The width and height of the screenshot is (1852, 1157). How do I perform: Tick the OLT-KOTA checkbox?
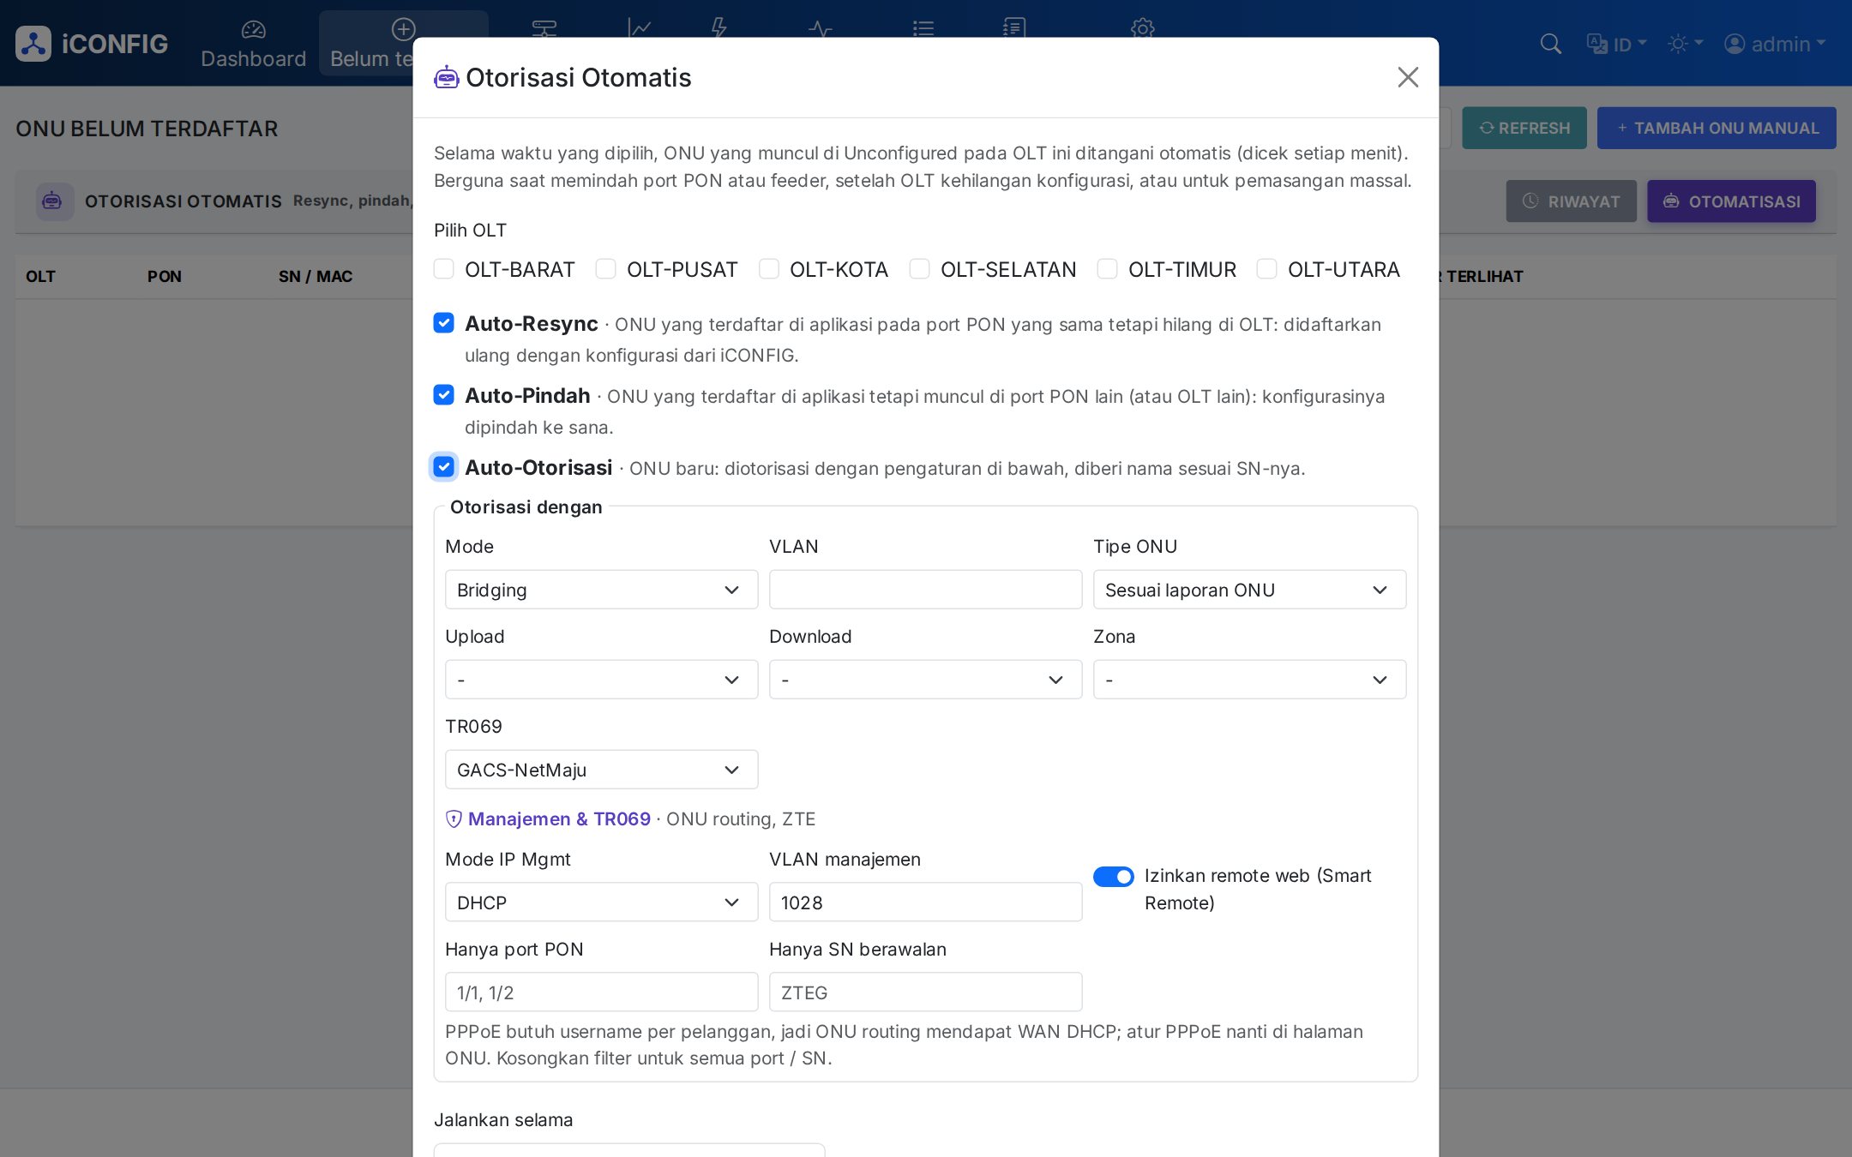[768, 269]
